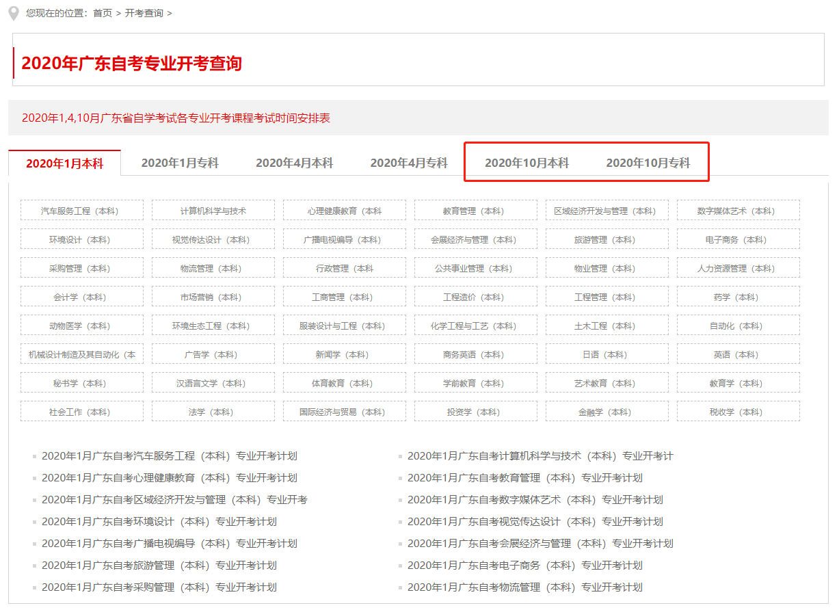Open 法学(本科) major box
839x610 pixels.
pos(213,412)
